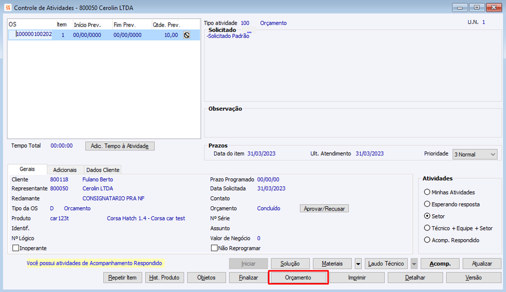Click the Adic. Tempo à Atividade button
The width and height of the screenshot is (506, 292).
pyautogui.click(x=120, y=146)
